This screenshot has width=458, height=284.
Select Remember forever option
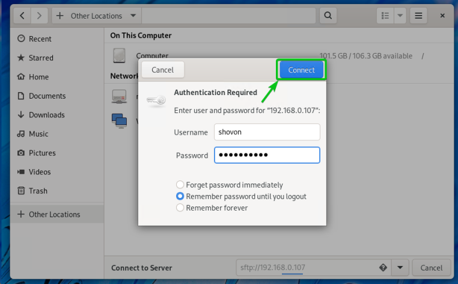tap(212, 208)
